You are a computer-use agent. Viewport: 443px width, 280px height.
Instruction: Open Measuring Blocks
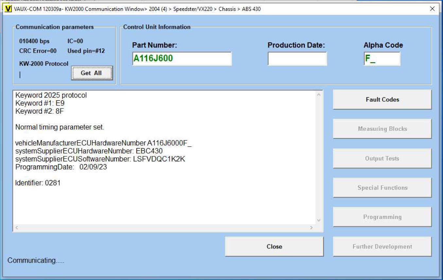[x=382, y=129]
